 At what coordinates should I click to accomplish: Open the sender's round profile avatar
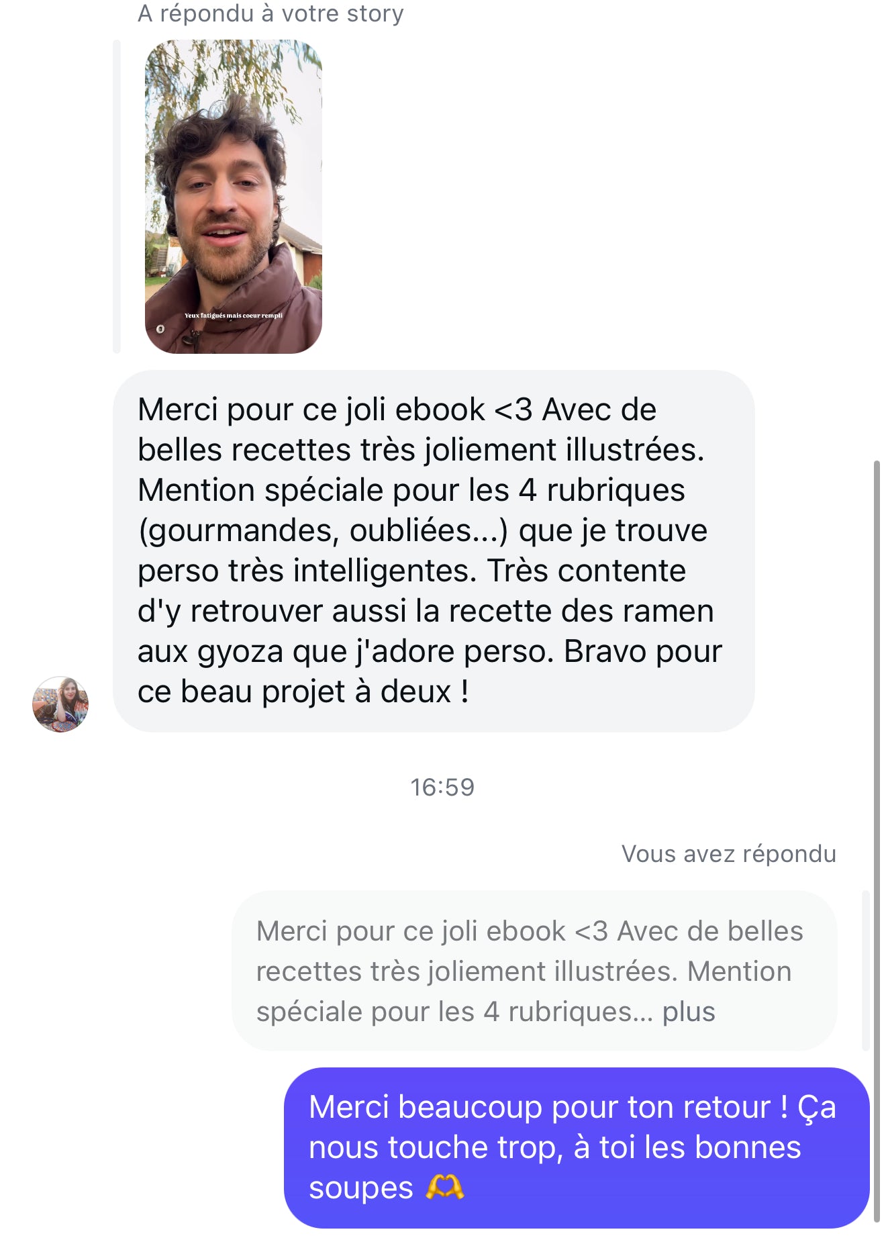point(60,704)
